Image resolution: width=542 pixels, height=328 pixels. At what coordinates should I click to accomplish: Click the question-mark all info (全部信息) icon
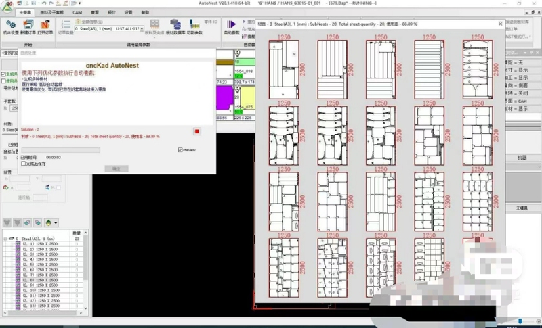tap(78, 22)
